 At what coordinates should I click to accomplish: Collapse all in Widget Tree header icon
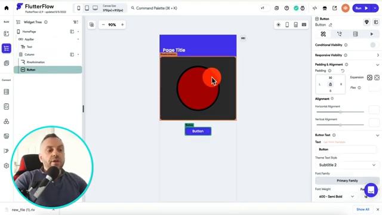pos(76,22)
